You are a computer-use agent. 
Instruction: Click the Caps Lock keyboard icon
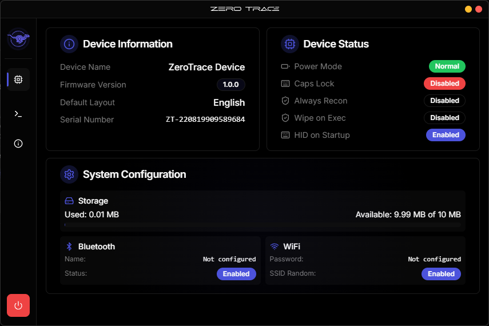[x=285, y=84]
